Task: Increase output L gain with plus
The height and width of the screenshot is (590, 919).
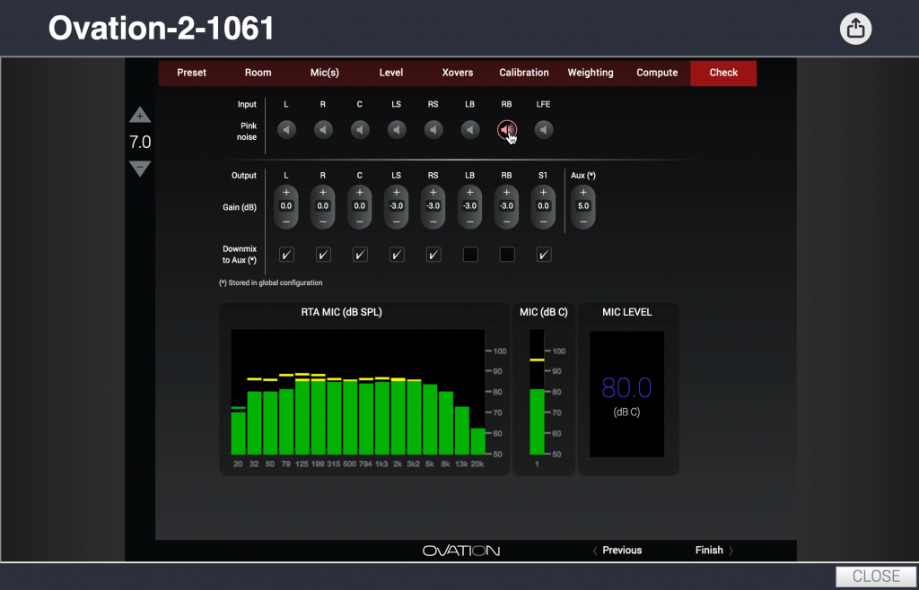Action: [x=286, y=192]
